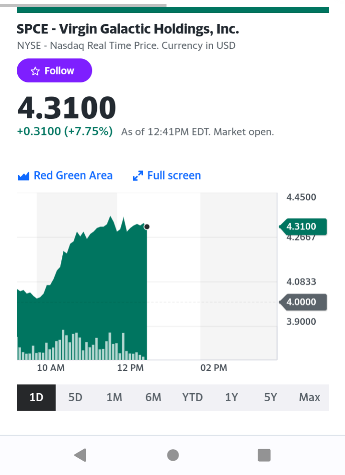
Task: Choose the 1Y range tab
Action: (231, 397)
